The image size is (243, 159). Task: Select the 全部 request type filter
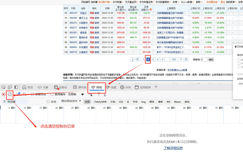[87, 102]
